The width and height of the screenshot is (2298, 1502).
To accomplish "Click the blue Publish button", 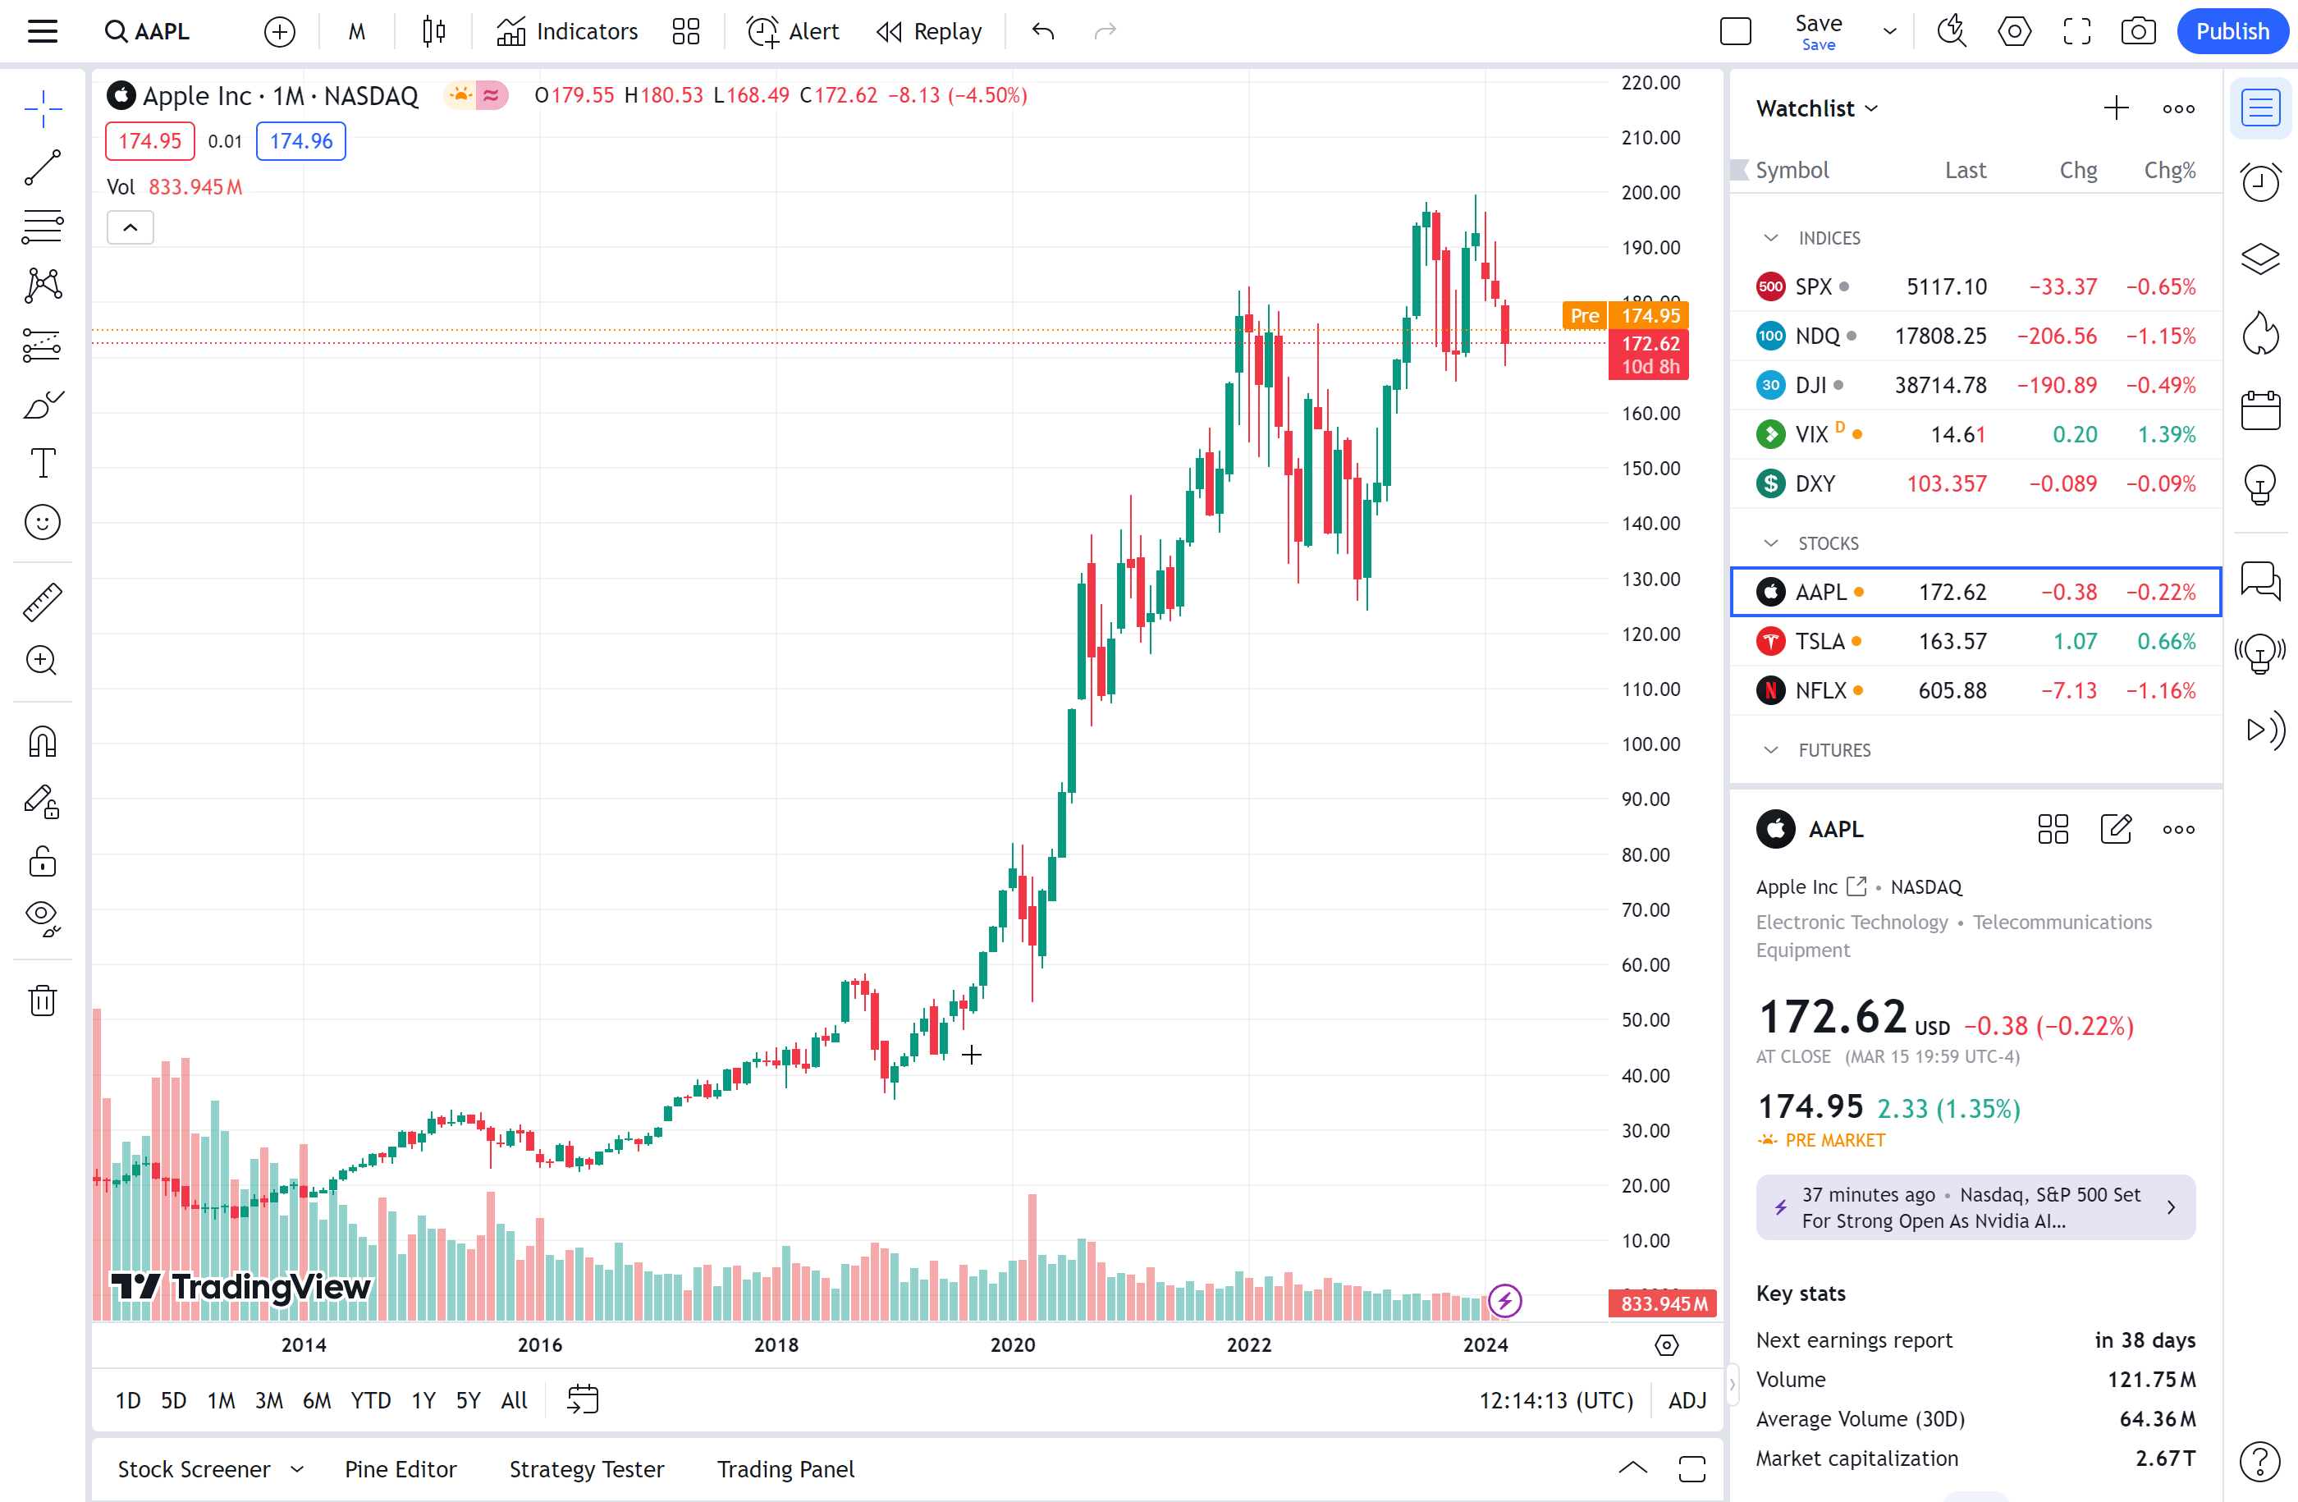I will pos(2232,31).
